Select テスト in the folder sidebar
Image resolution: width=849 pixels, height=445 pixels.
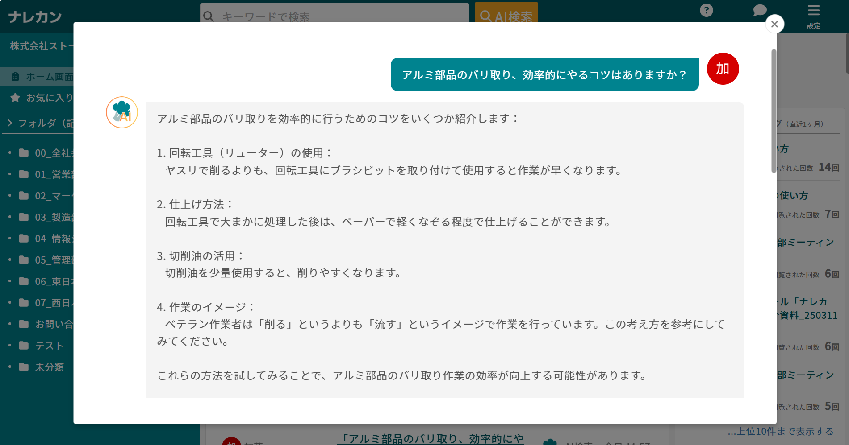(50, 346)
